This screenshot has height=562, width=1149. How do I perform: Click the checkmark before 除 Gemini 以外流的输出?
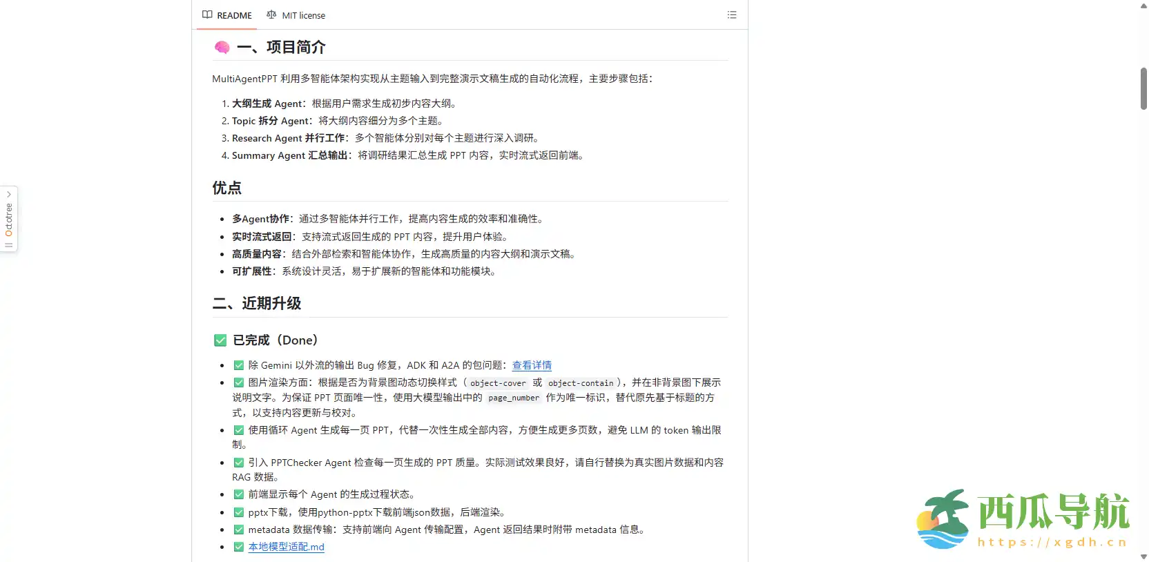239,365
